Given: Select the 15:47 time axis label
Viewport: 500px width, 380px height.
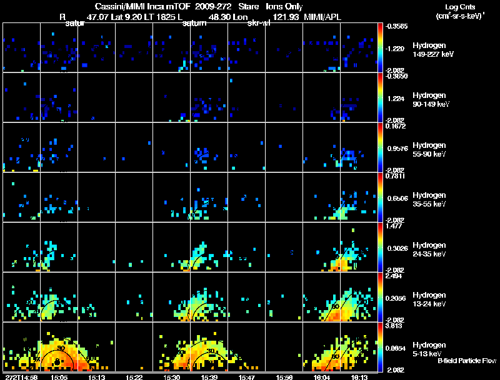Looking at the screenshot, I should tap(246, 377).
